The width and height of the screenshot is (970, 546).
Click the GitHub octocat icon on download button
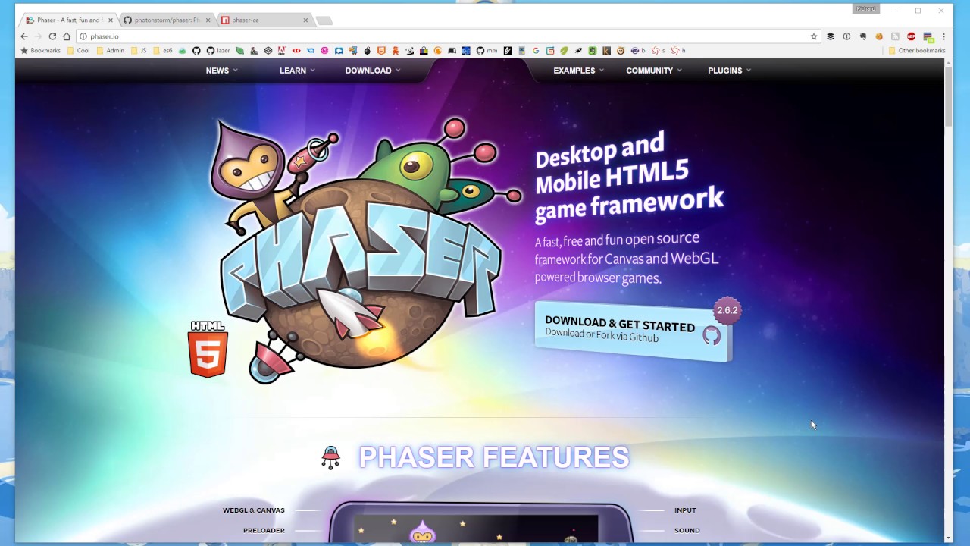point(711,335)
